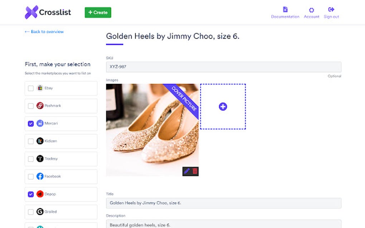Click the Ebay logo icon
Viewport: 365px width, 228px height.
40,88
